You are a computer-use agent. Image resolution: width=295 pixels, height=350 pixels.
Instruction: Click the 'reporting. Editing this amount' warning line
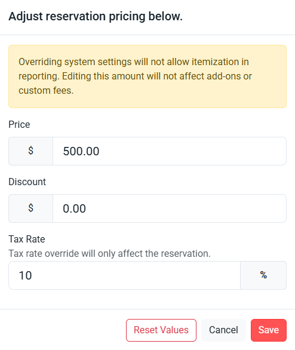135,76
